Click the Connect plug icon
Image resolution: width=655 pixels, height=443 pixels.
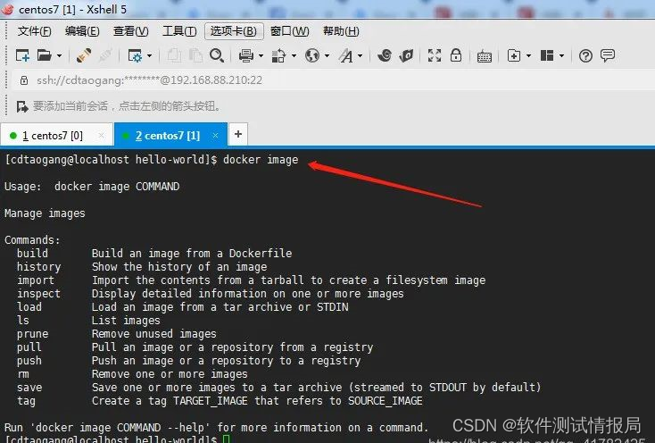click(84, 55)
